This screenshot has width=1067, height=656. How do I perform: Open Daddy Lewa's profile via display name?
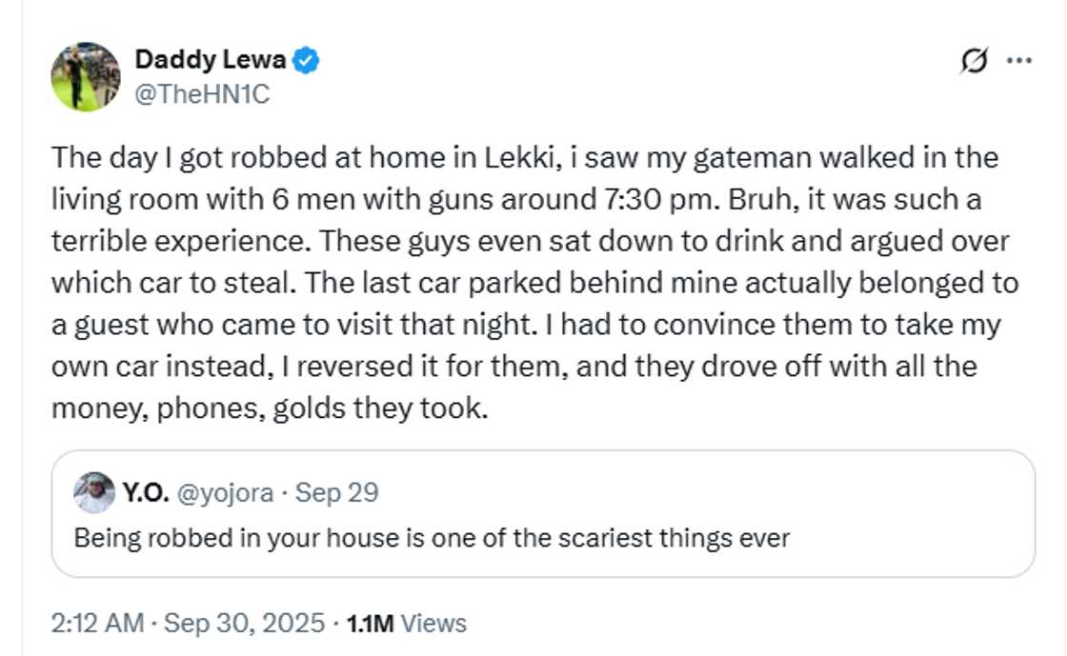[210, 58]
